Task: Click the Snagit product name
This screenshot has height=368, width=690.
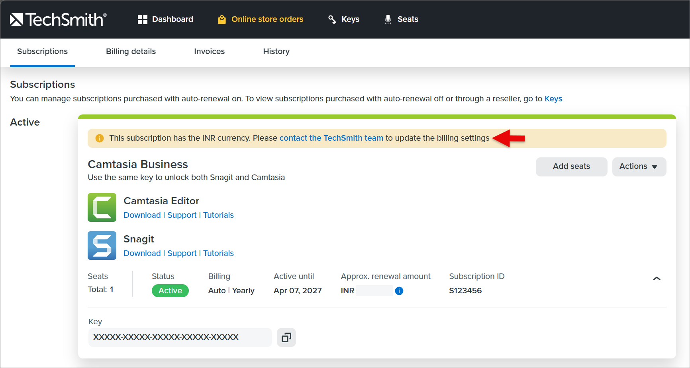Action: pos(139,239)
